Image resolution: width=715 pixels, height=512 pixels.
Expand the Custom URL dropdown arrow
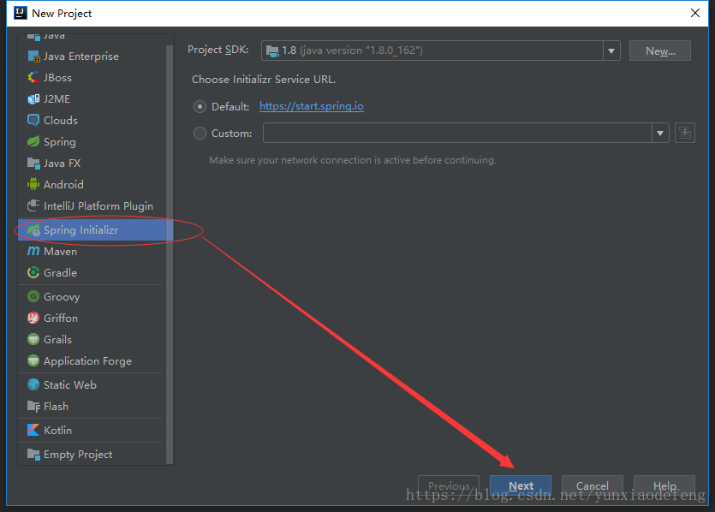point(660,133)
